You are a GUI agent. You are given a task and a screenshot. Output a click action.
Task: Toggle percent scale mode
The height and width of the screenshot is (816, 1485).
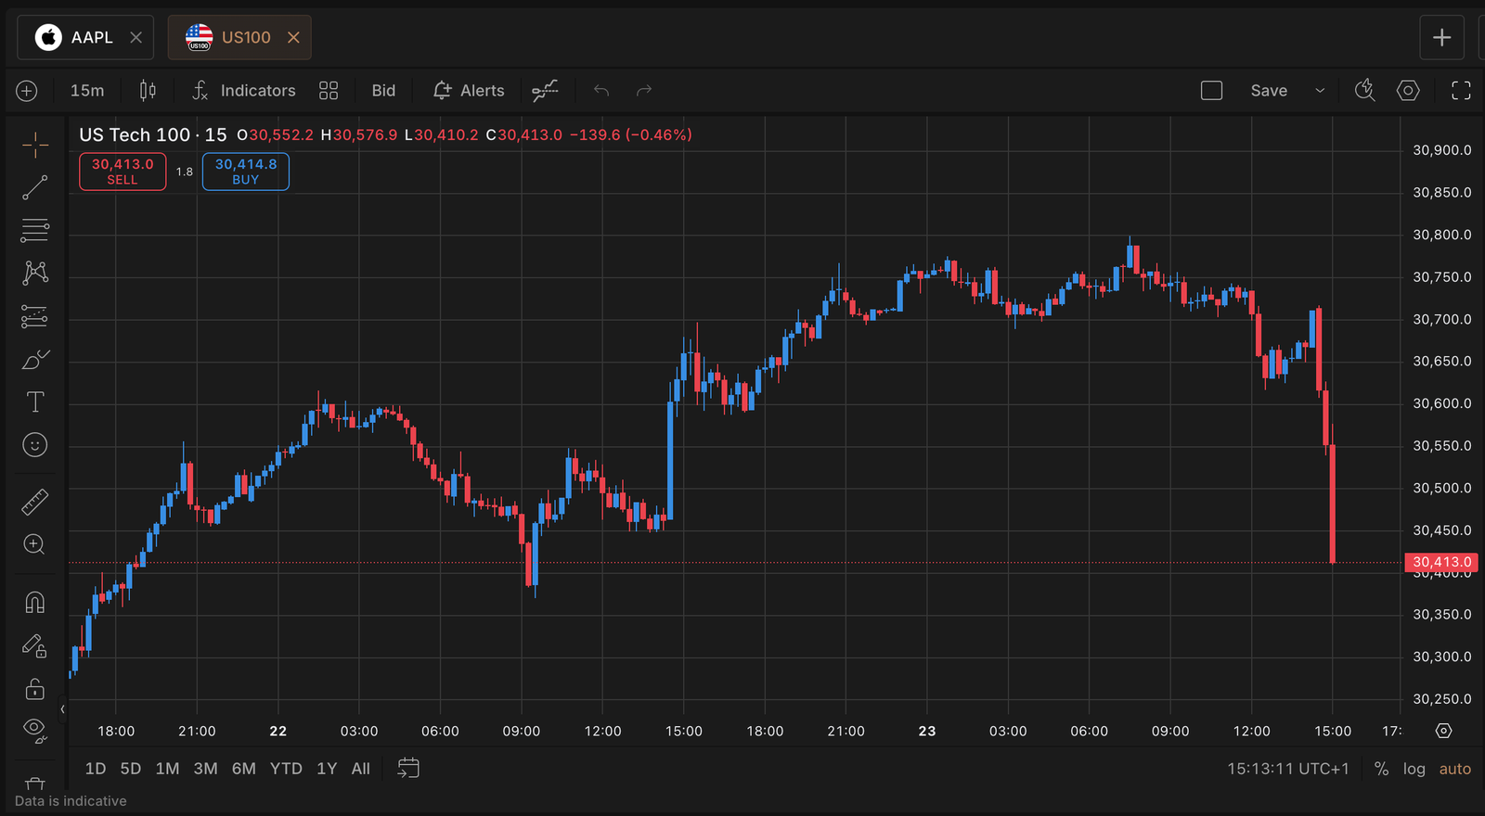[1382, 769]
